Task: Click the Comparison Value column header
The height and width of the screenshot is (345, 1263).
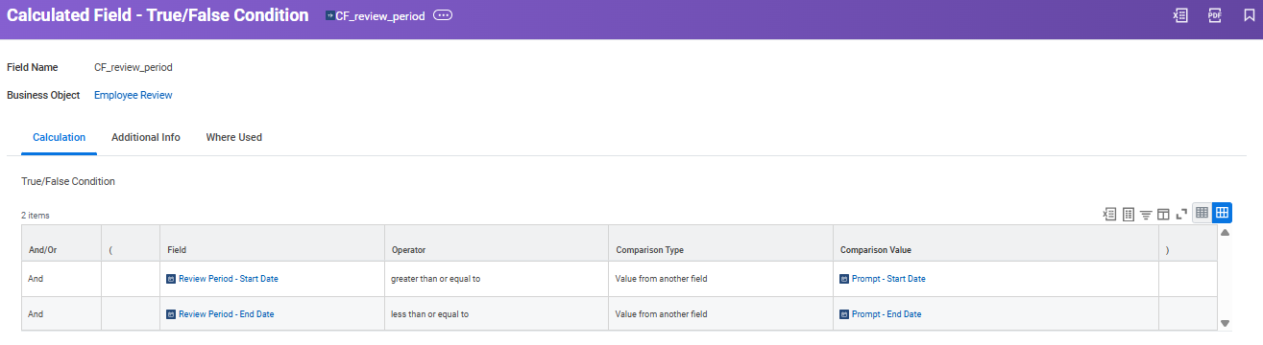Action: tap(996, 243)
